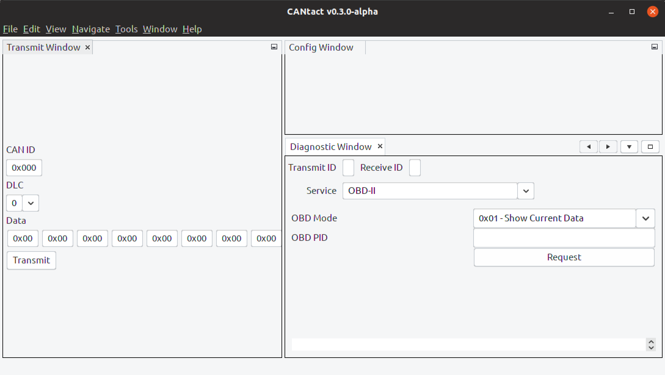Click the Service combo box showing OBD-II
This screenshot has width=665, height=375.
430,191
